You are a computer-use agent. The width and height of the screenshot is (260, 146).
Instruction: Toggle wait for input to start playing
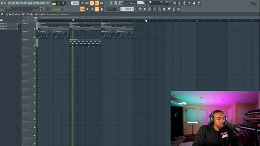tap(87, 3)
